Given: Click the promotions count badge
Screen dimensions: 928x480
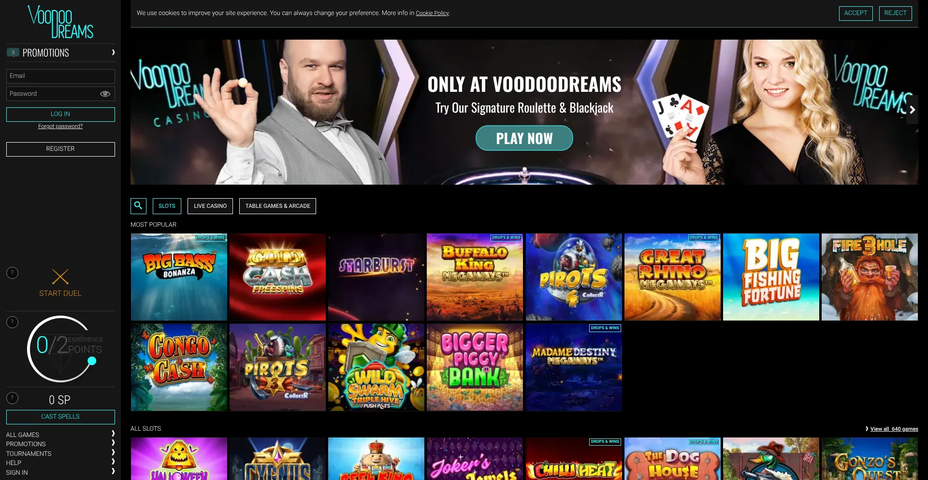Looking at the screenshot, I should pos(13,52).
